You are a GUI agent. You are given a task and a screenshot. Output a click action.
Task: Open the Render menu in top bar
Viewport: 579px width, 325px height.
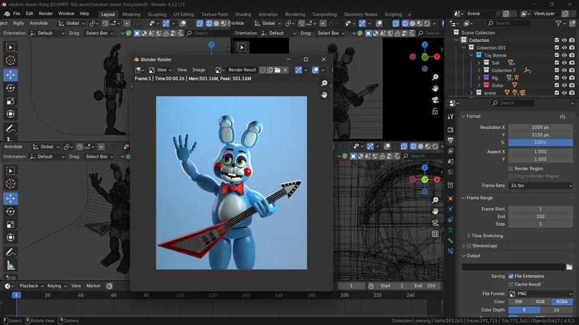coord(46,13)
